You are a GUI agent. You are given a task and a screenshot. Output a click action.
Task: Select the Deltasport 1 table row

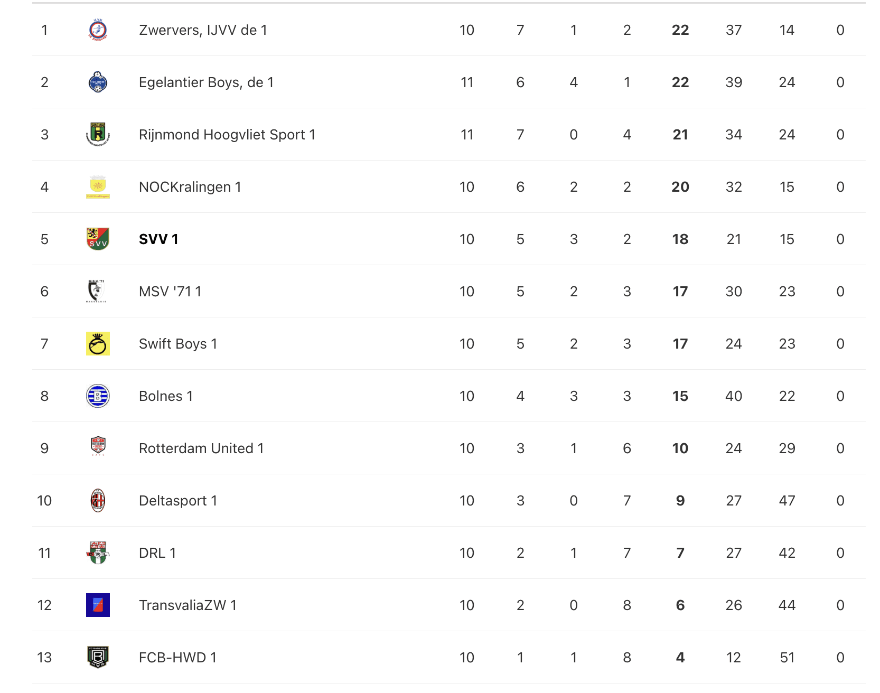[x=449, y=501]
